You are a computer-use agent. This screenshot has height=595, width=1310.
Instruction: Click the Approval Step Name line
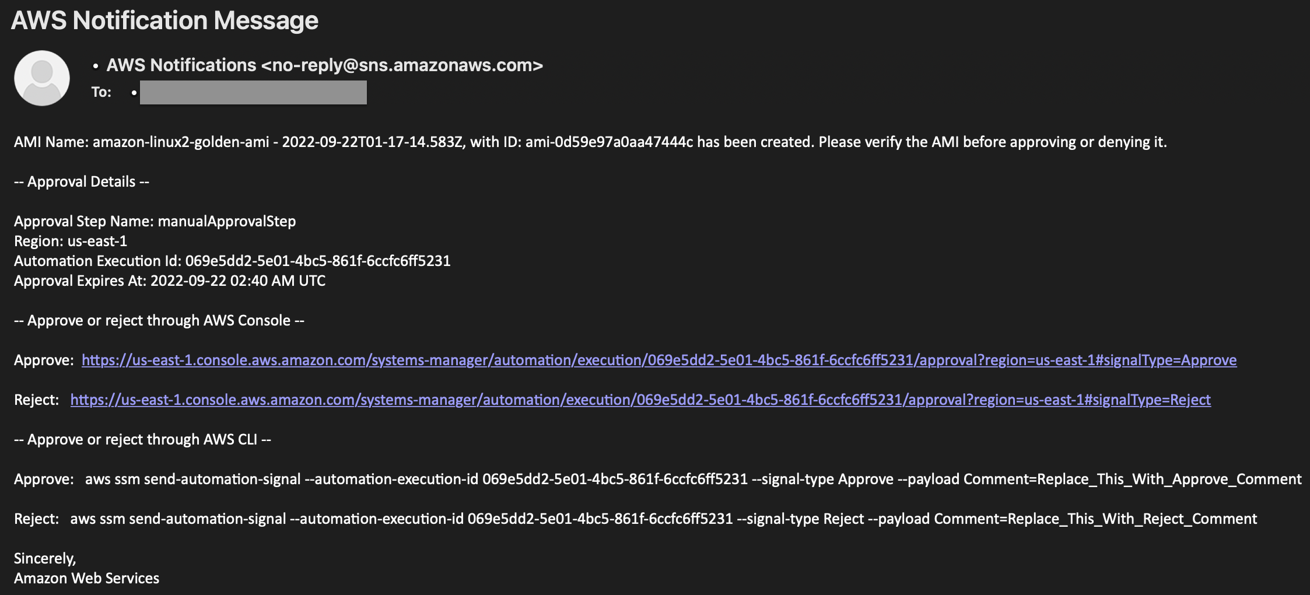[155, 222]
